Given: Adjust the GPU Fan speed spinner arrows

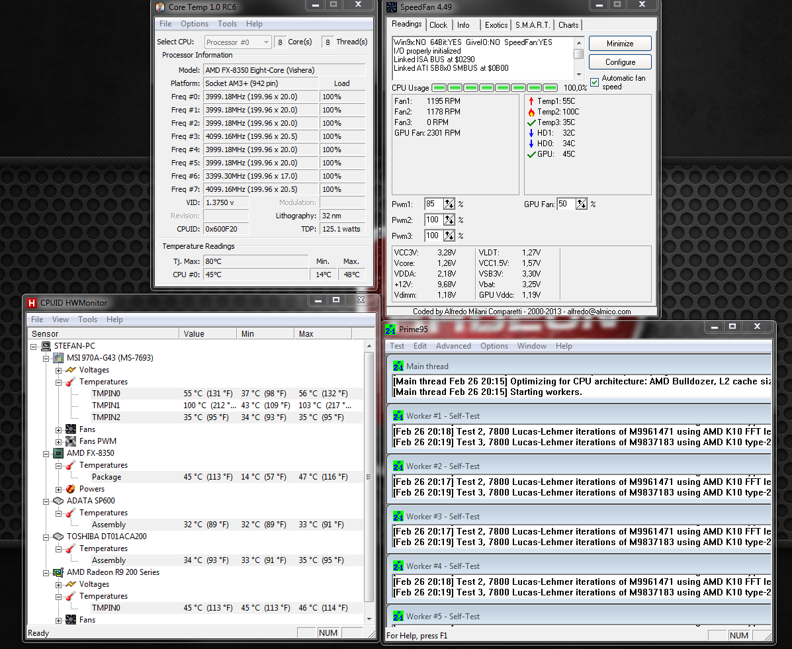Looking at the screenshot, I should pyautogui.click(x=582, y=204).
